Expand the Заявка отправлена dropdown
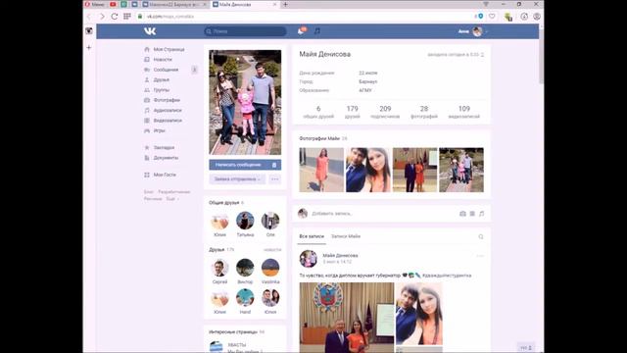This screenshot has height=353, width=627. point(237,178)
